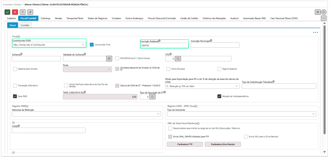The width and height of the screenshot is (329, 157).
Task: Check the Tributação Alternativa box
Action: pos(15,85)
